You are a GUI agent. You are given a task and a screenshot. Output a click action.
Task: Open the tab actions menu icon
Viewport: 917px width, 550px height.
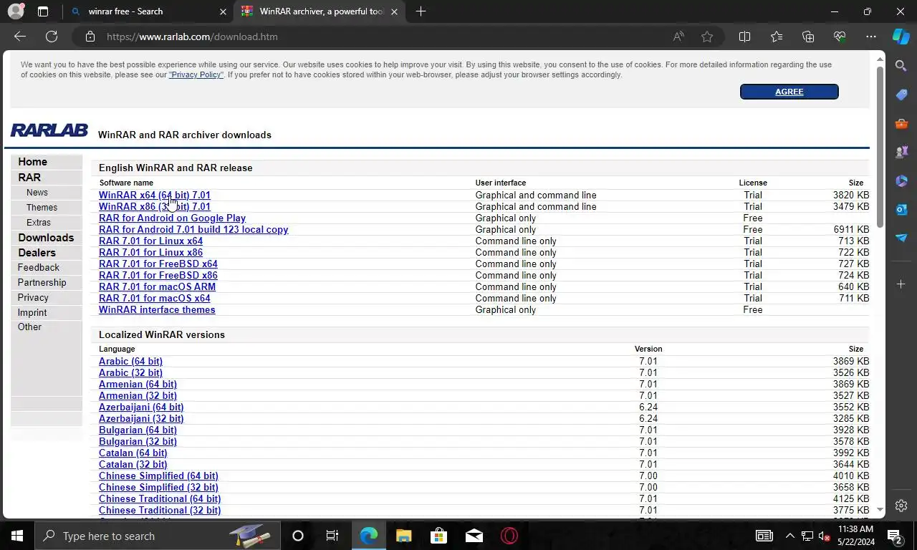(43, 11)
